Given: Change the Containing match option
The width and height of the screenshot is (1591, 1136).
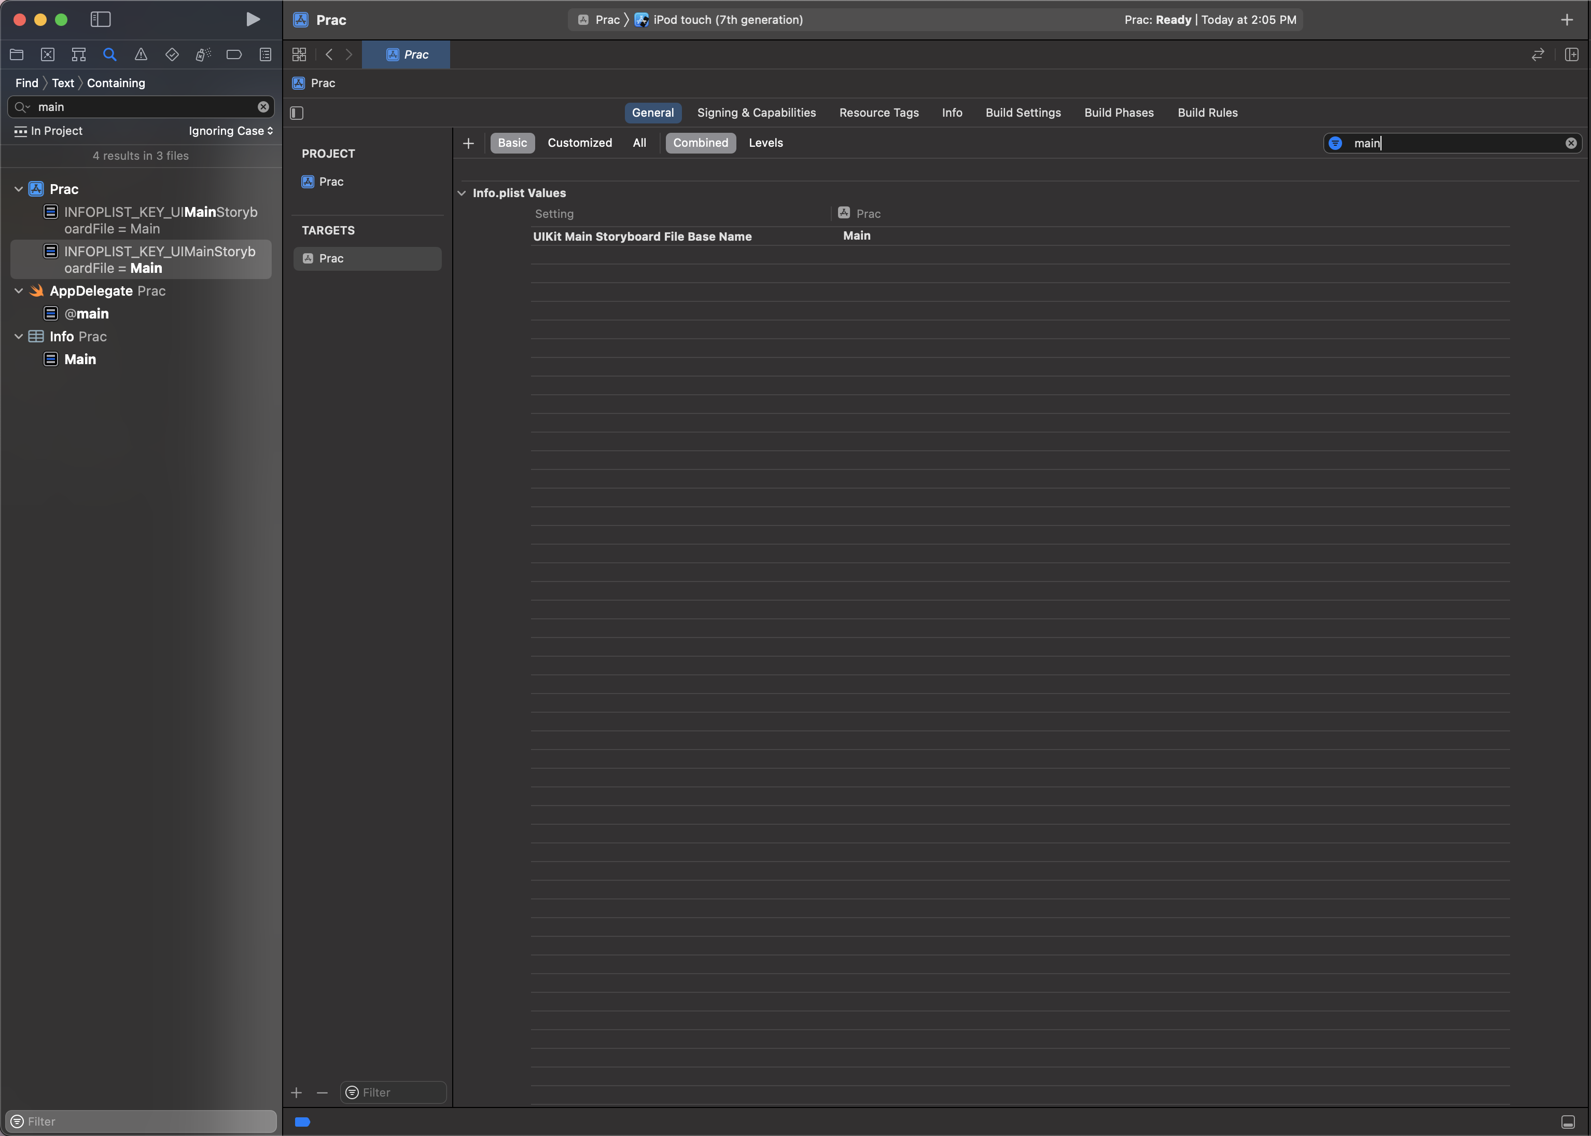Looking at the screenshot, I should [x=116, y=83].
